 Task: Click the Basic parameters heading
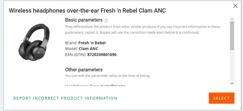84,20
